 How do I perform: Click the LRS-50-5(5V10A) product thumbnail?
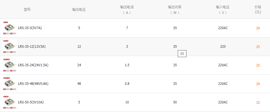tap(10, 102)
